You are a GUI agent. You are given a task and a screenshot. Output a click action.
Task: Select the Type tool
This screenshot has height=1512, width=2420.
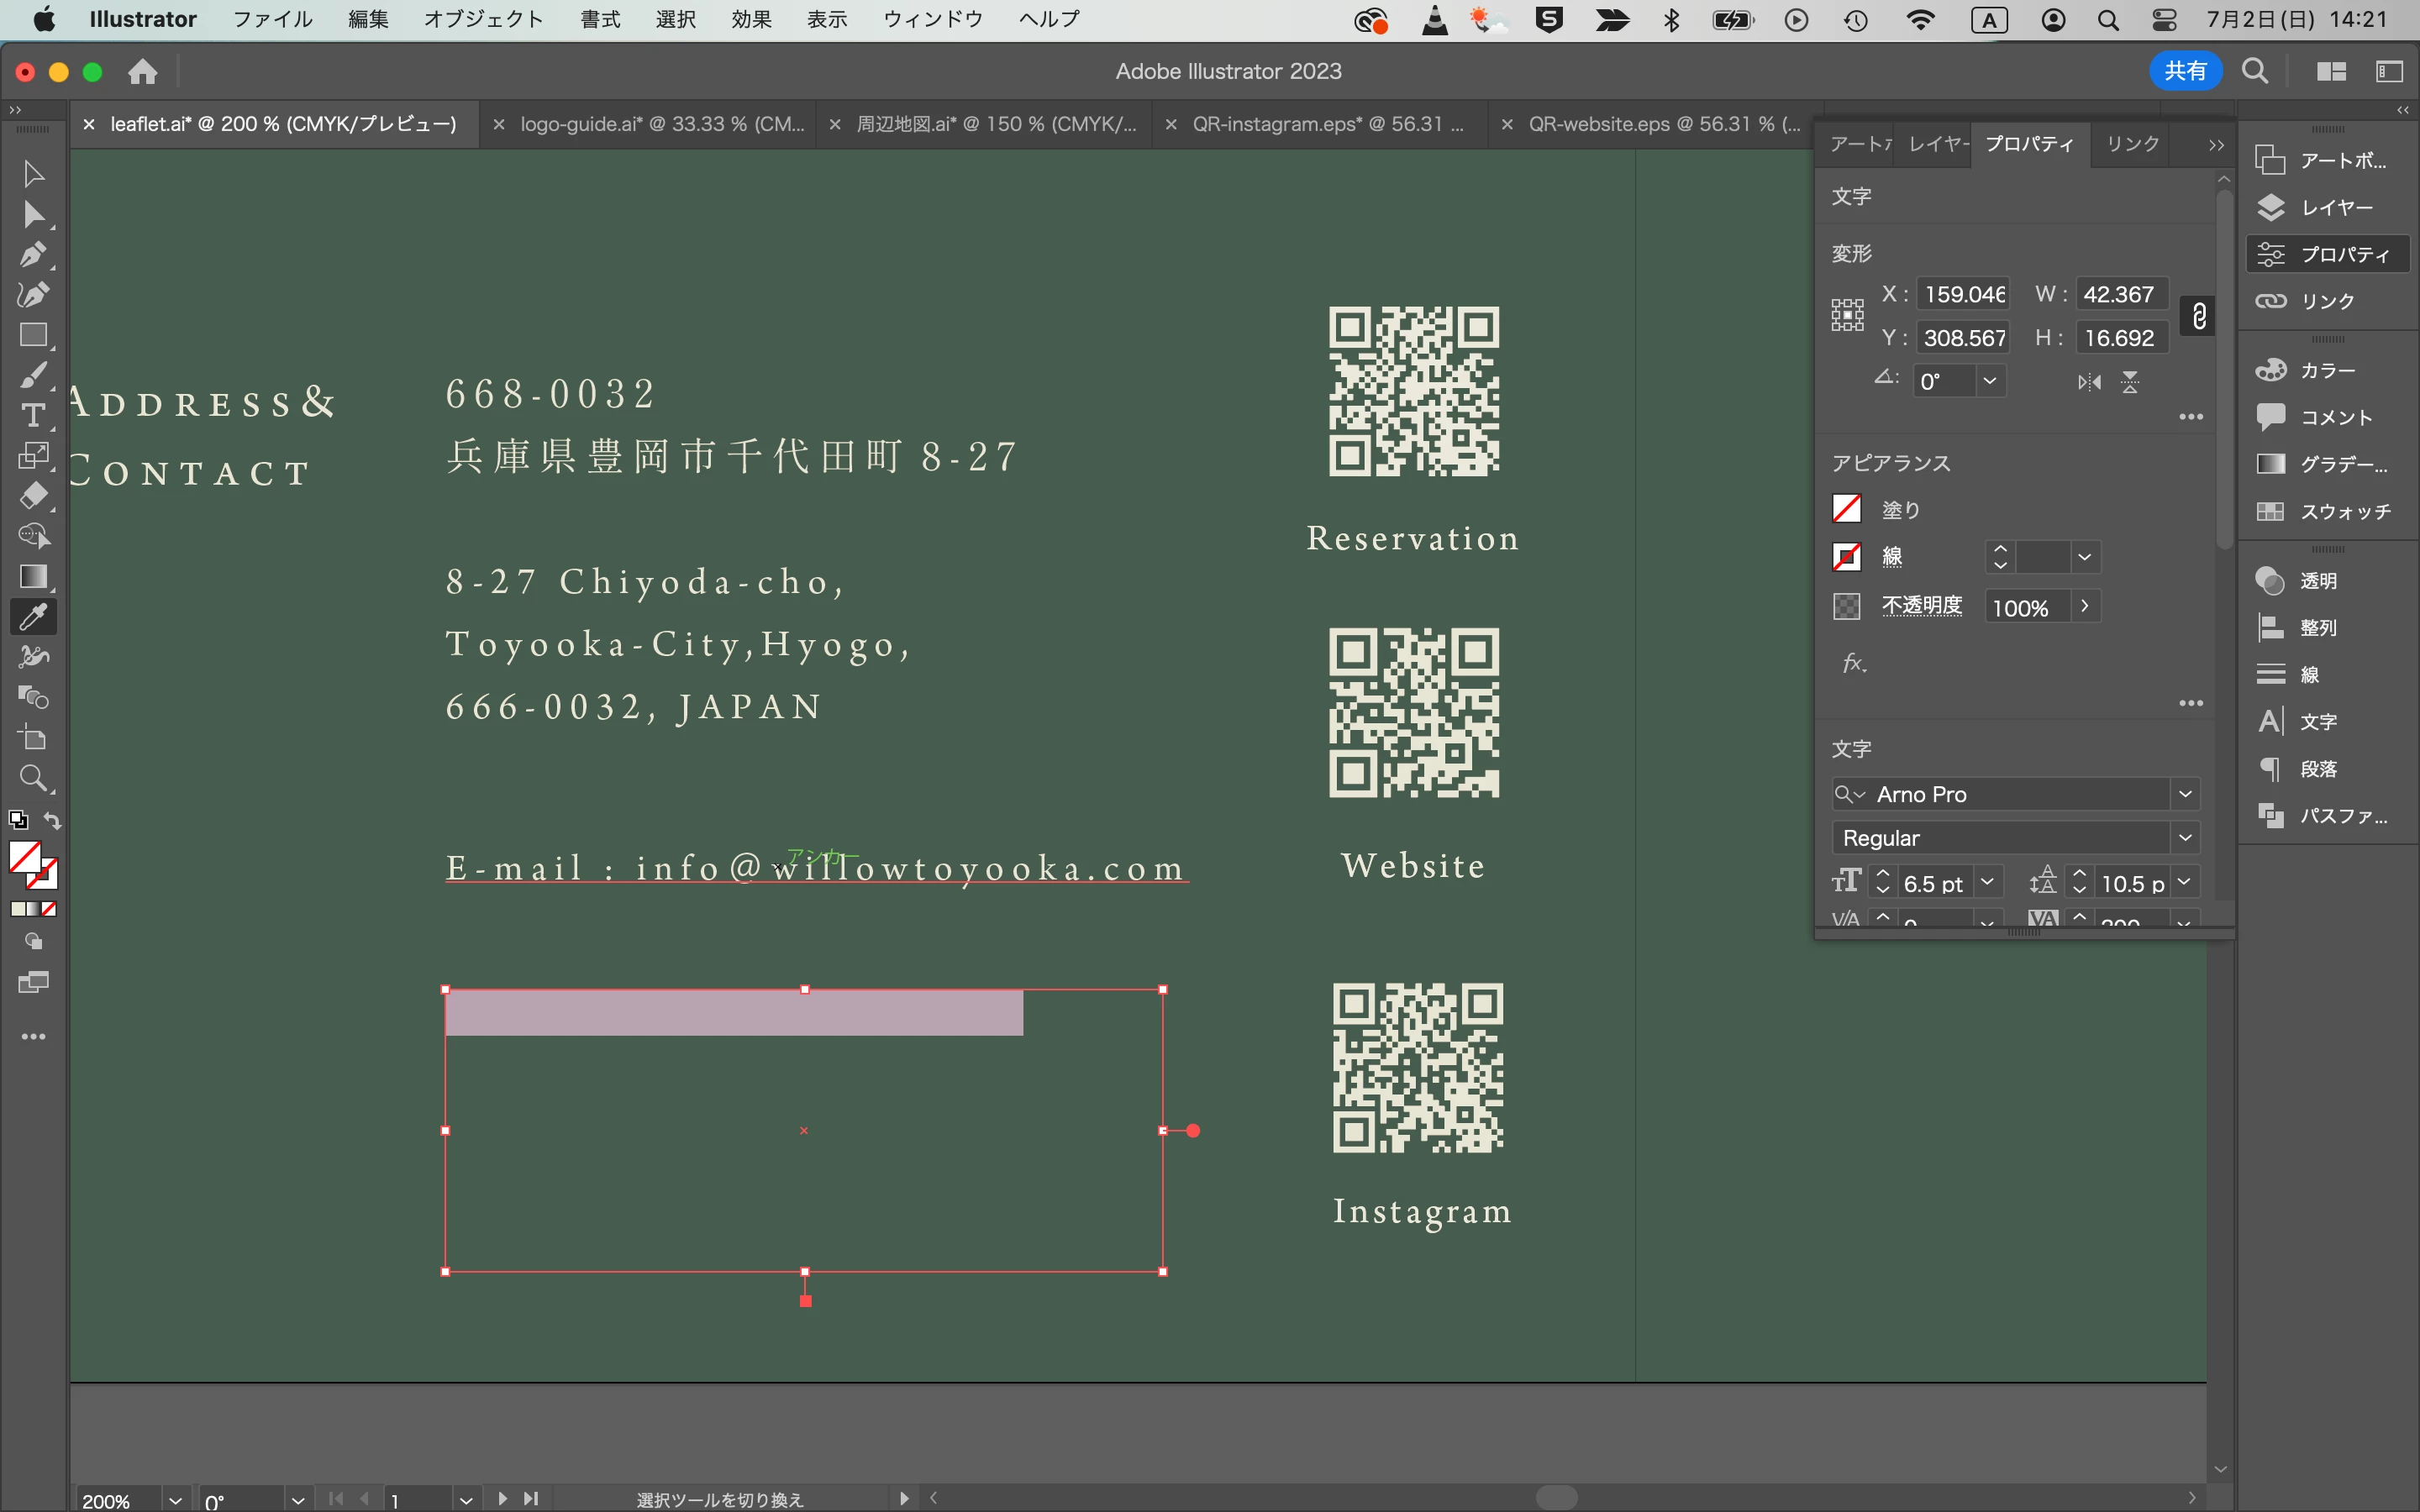[33, 415]
